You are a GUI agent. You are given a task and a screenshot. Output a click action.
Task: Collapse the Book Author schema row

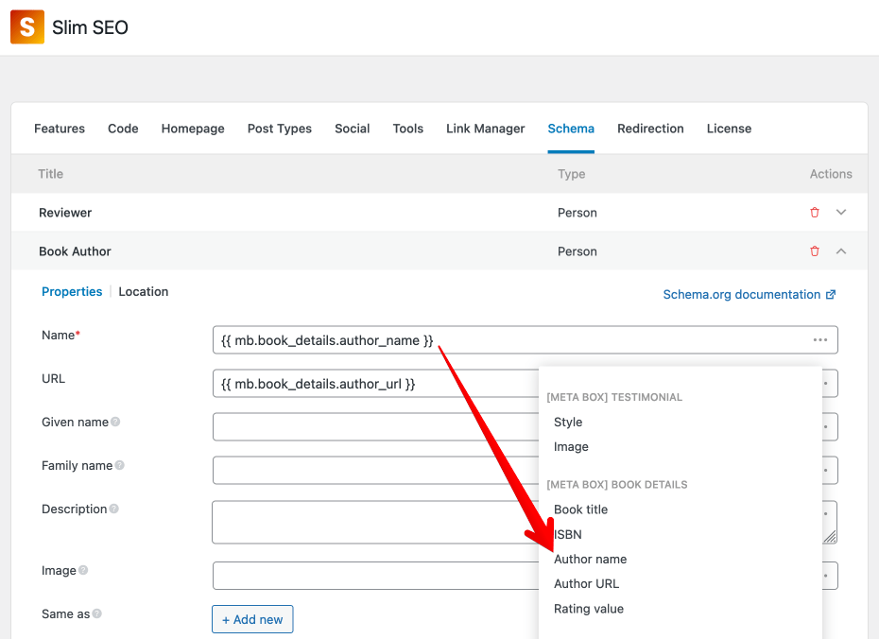(x=841, y=251)
